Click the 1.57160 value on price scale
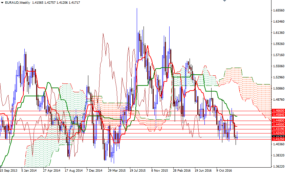This screenshot has width=285, height=173. point(279,55)
